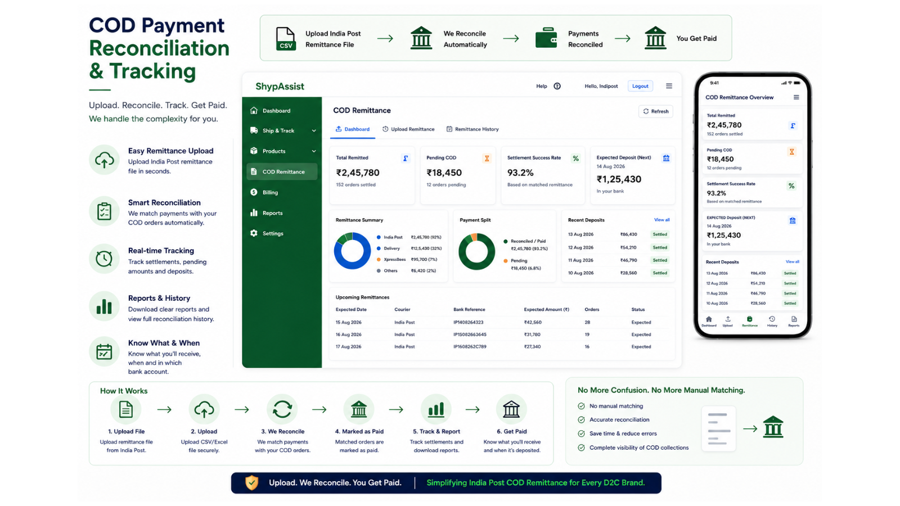
Task: Open the Remittance History tab
Action: point(472,129)
